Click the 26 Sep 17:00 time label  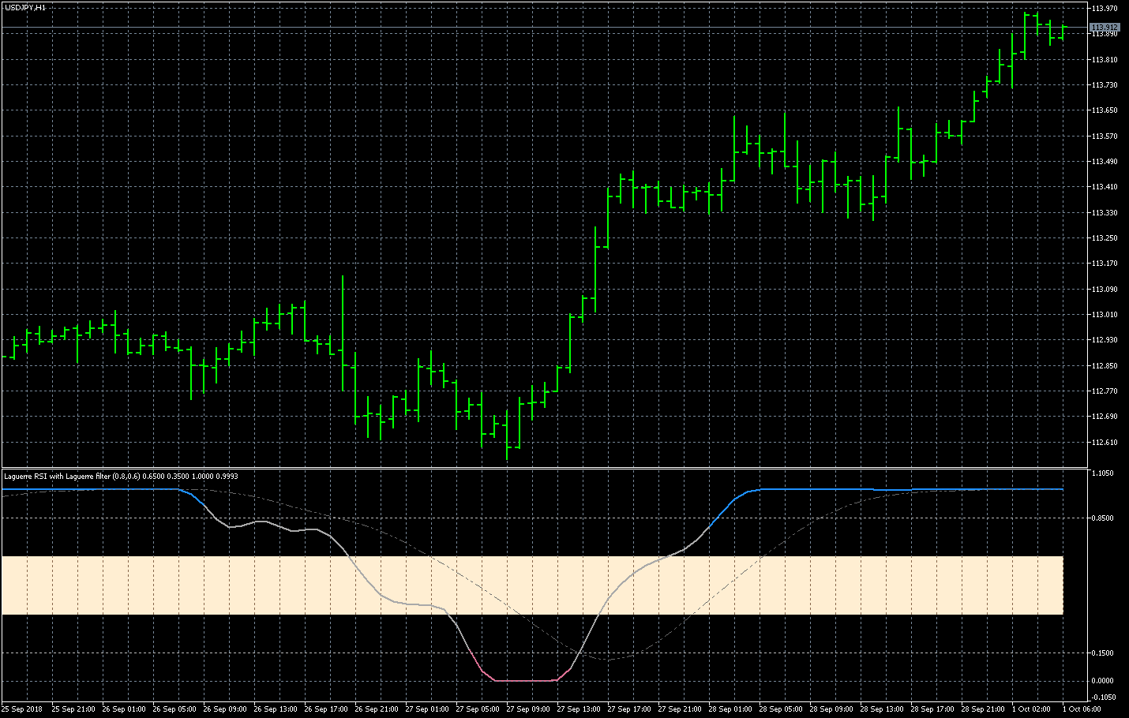326,709
